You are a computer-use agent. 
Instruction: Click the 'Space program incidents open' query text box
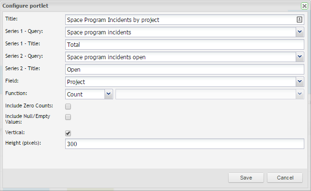pyautogui.click(x=180, y=57)
